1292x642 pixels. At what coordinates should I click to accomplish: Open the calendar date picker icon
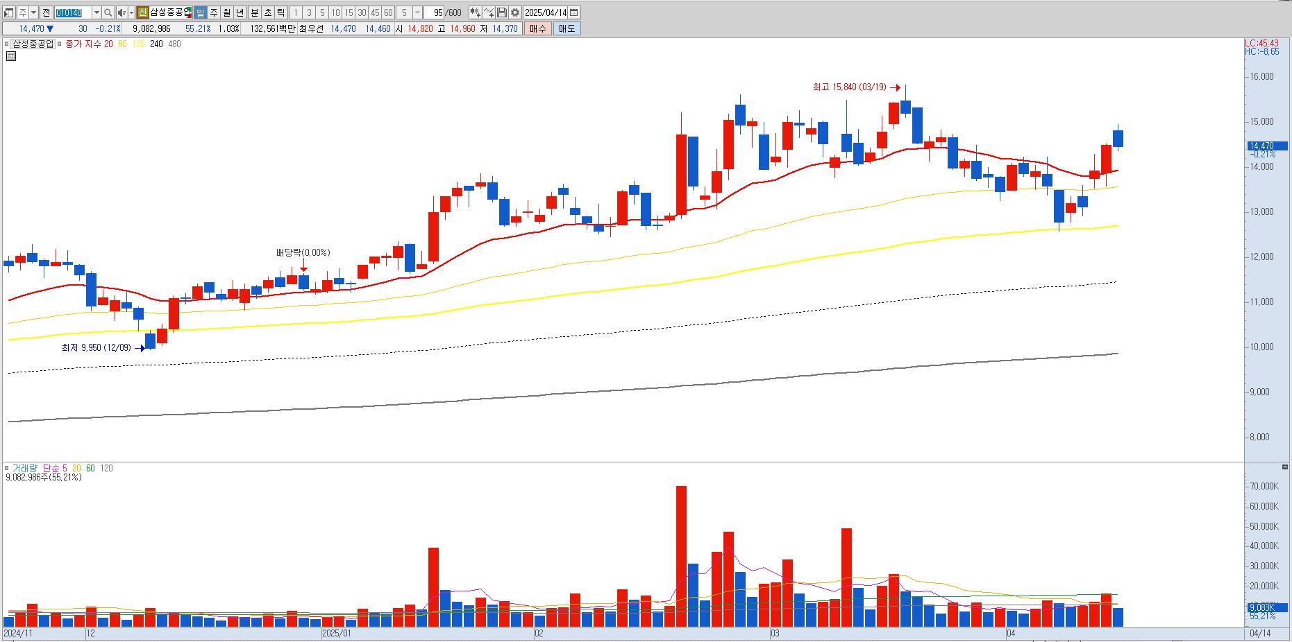(574, 12)
